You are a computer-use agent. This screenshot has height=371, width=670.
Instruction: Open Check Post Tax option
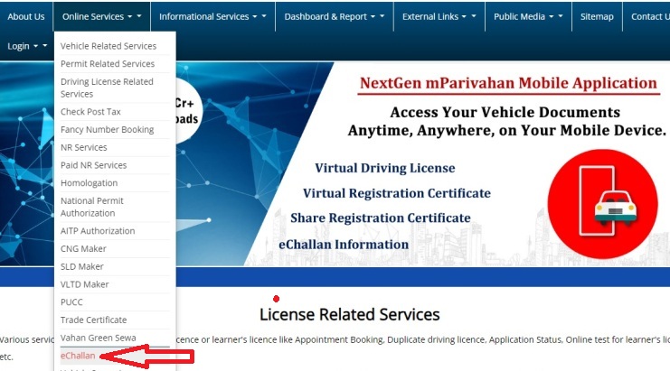coord(90,112)
